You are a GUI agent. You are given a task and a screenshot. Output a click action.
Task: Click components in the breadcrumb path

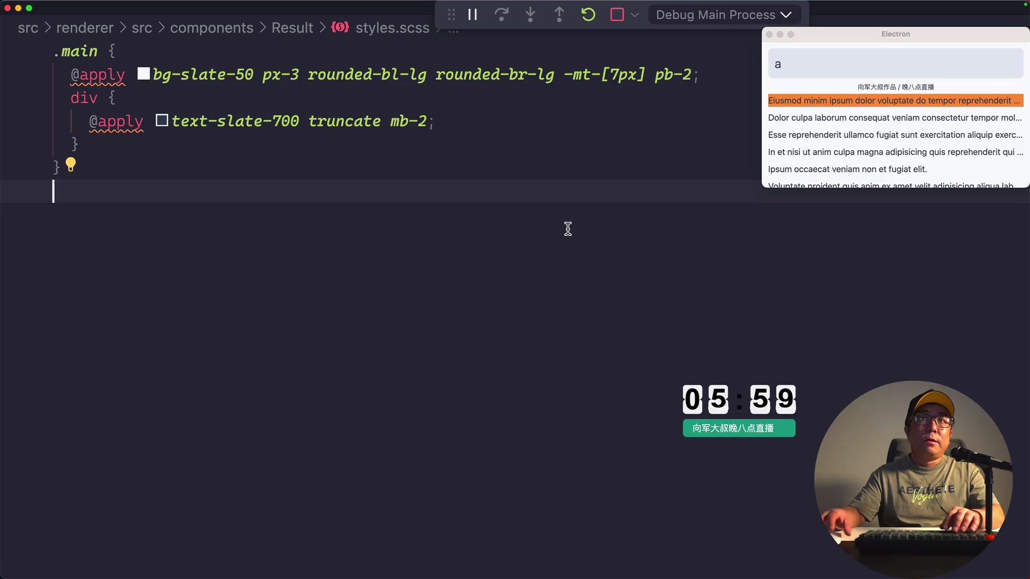[211, 28]
